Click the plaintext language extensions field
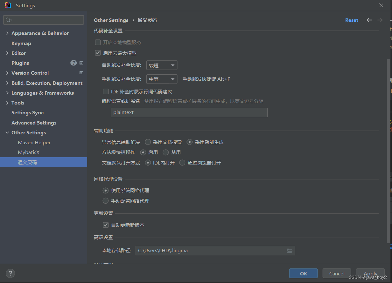This screenshot has width=392, height=283. (x=189, y=112)
